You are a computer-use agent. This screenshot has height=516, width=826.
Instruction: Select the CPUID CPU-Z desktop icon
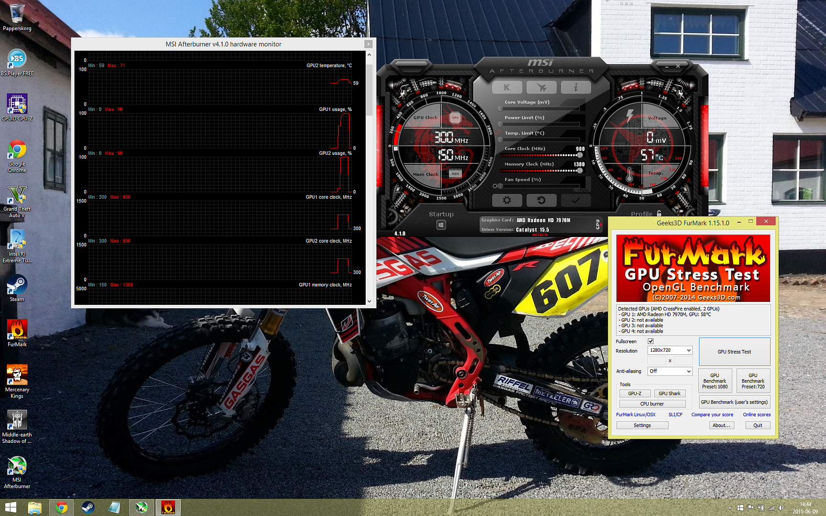(x=17, y=107)
